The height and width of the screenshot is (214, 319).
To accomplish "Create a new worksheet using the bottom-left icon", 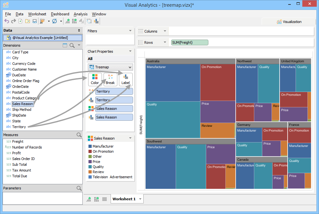I will point(88,199).
